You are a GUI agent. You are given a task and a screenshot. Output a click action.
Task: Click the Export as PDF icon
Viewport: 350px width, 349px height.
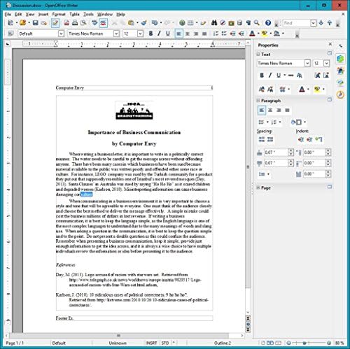click(66, 23)
